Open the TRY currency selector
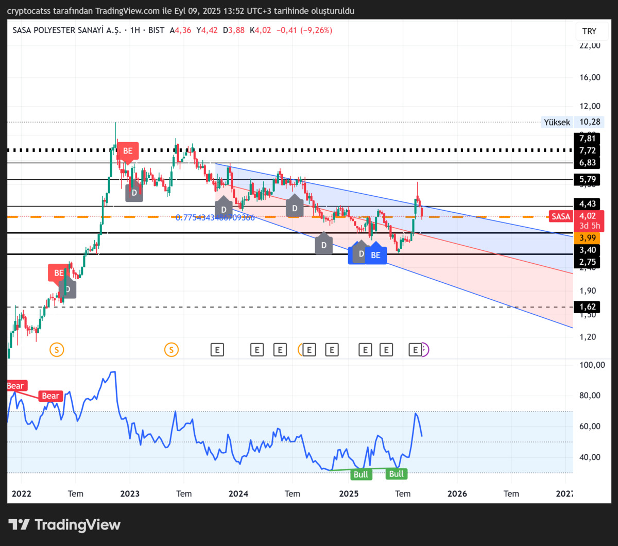The height and width of the screenshot is (546, 618). coord(589,31)
